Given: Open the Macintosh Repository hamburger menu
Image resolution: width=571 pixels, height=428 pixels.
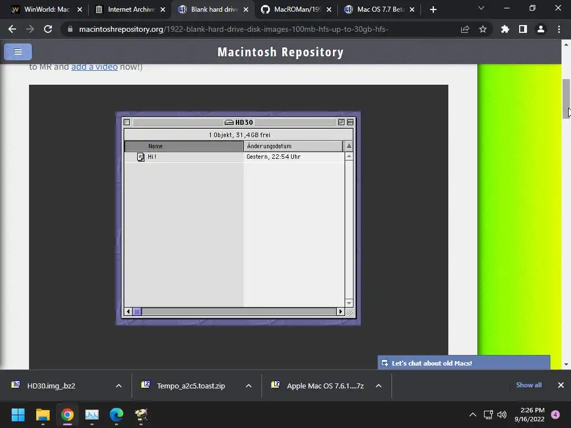Looking at the screenshot, I should [x=17, y=52].
